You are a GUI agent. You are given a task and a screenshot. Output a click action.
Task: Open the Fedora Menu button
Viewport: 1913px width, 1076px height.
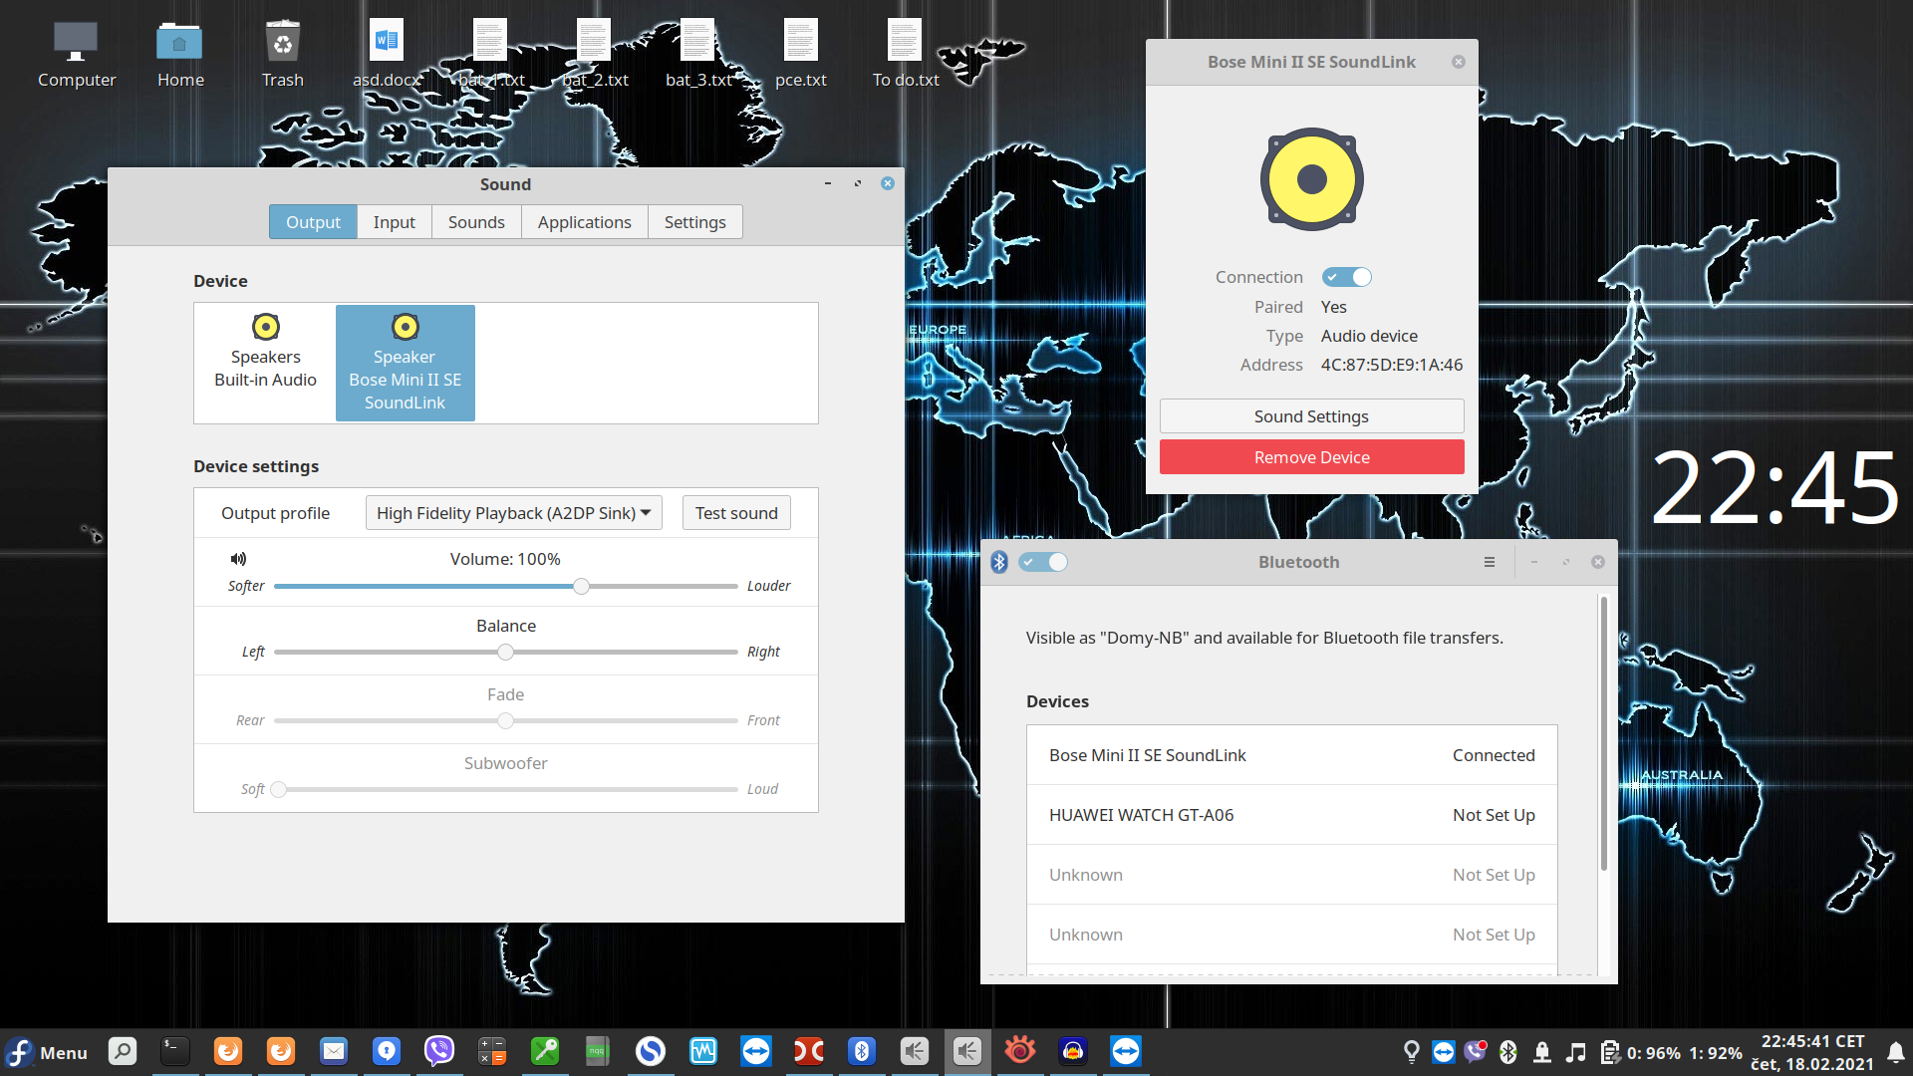[47, 1052]
